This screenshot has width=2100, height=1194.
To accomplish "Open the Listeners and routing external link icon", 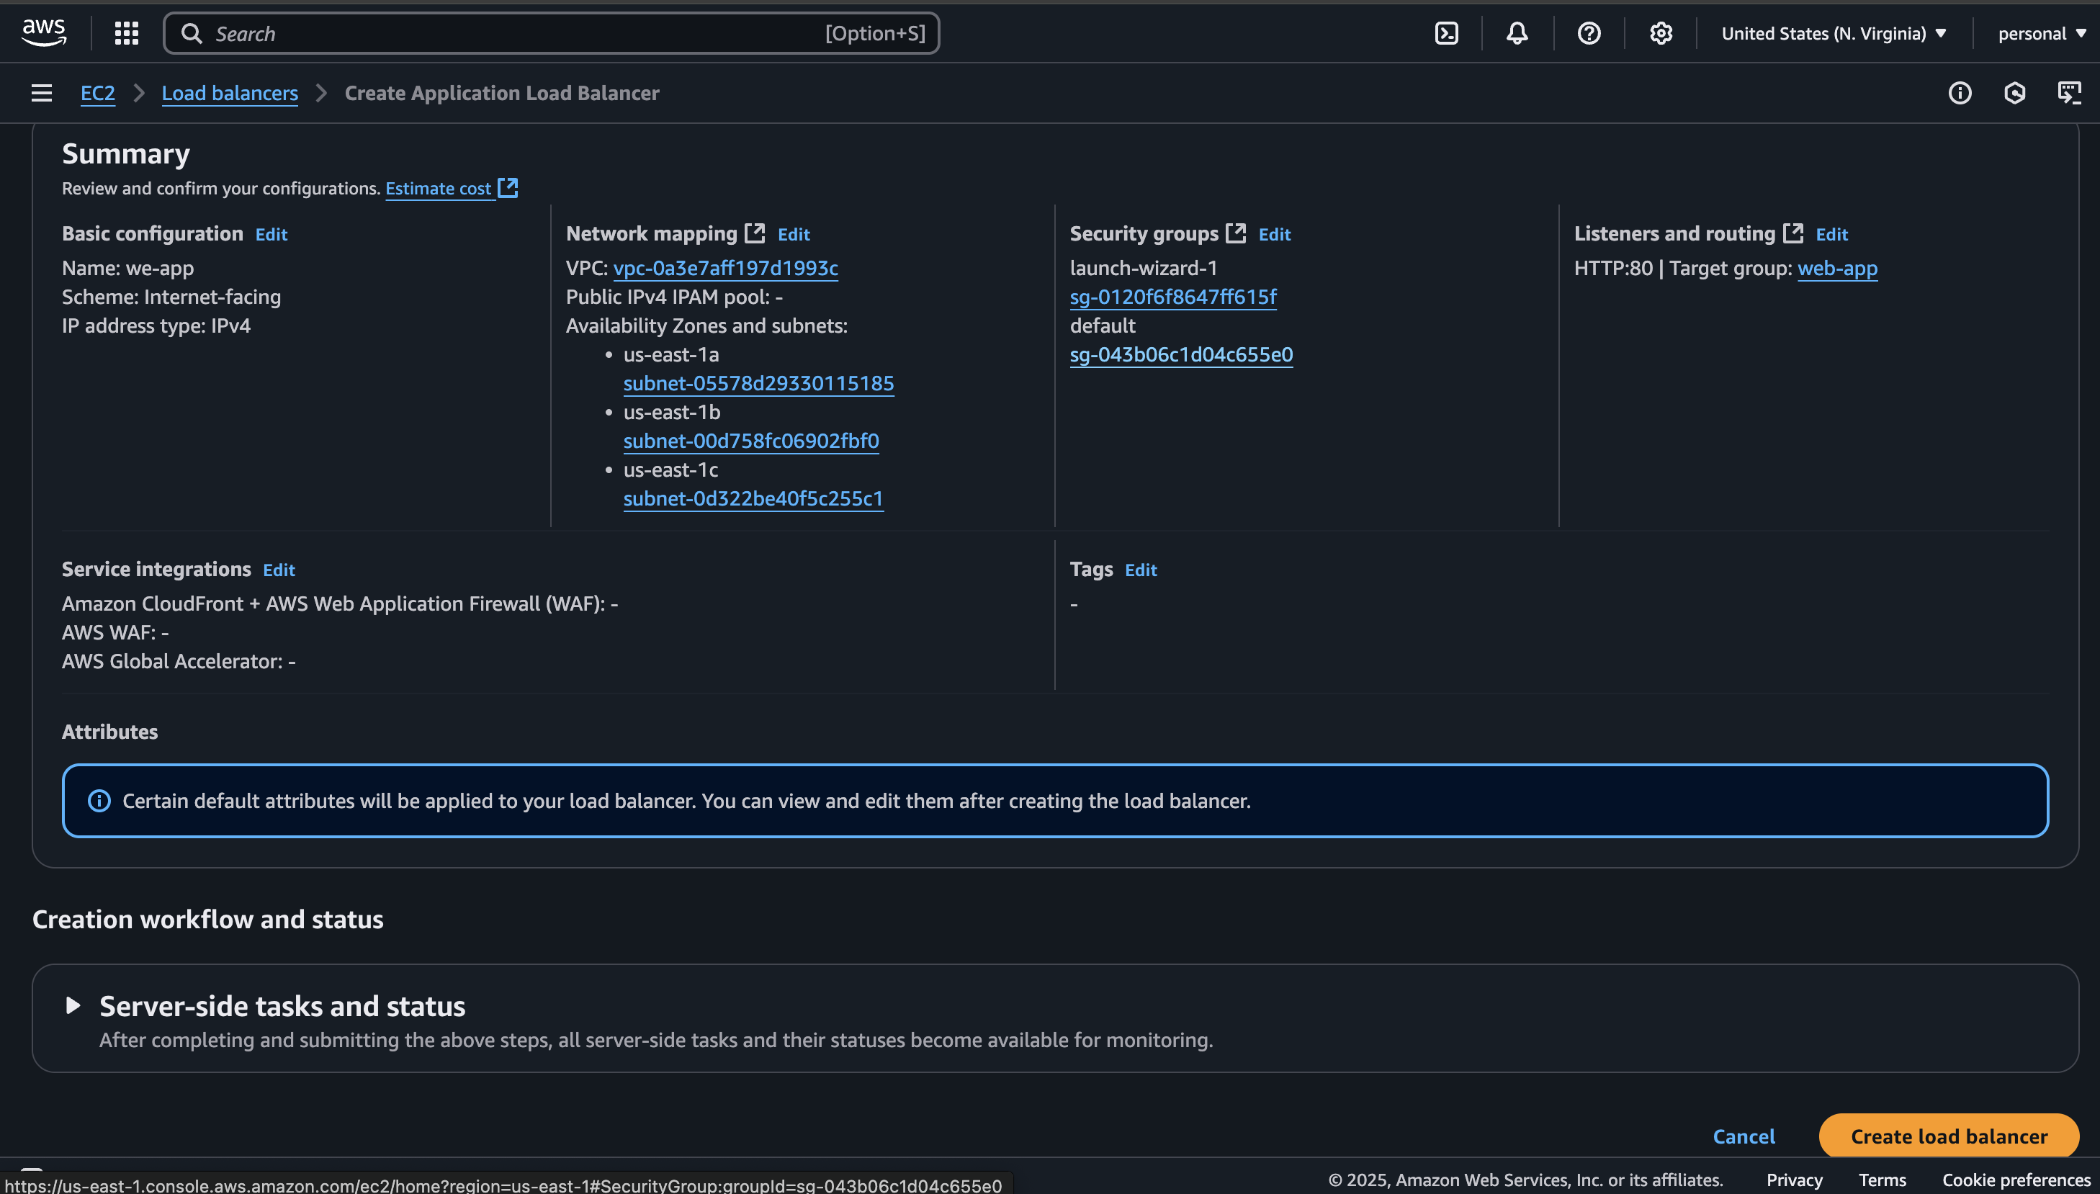I will [x=1793, y=233].
